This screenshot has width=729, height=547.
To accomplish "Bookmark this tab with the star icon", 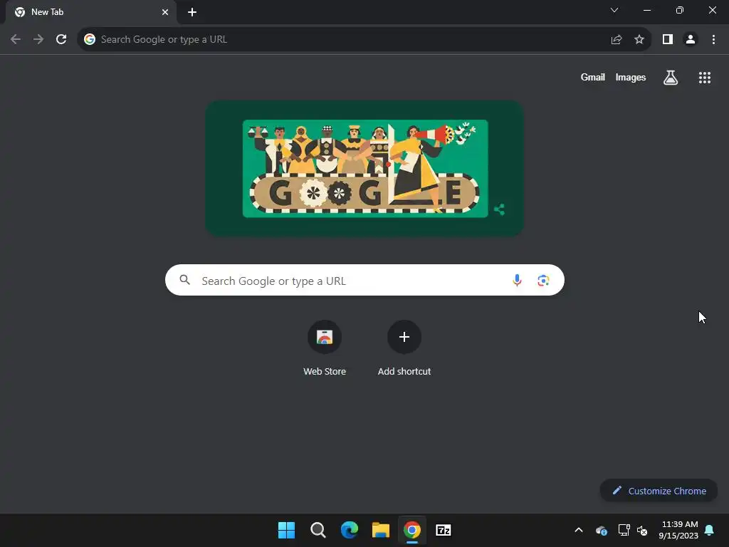I will tap(639, 40).
